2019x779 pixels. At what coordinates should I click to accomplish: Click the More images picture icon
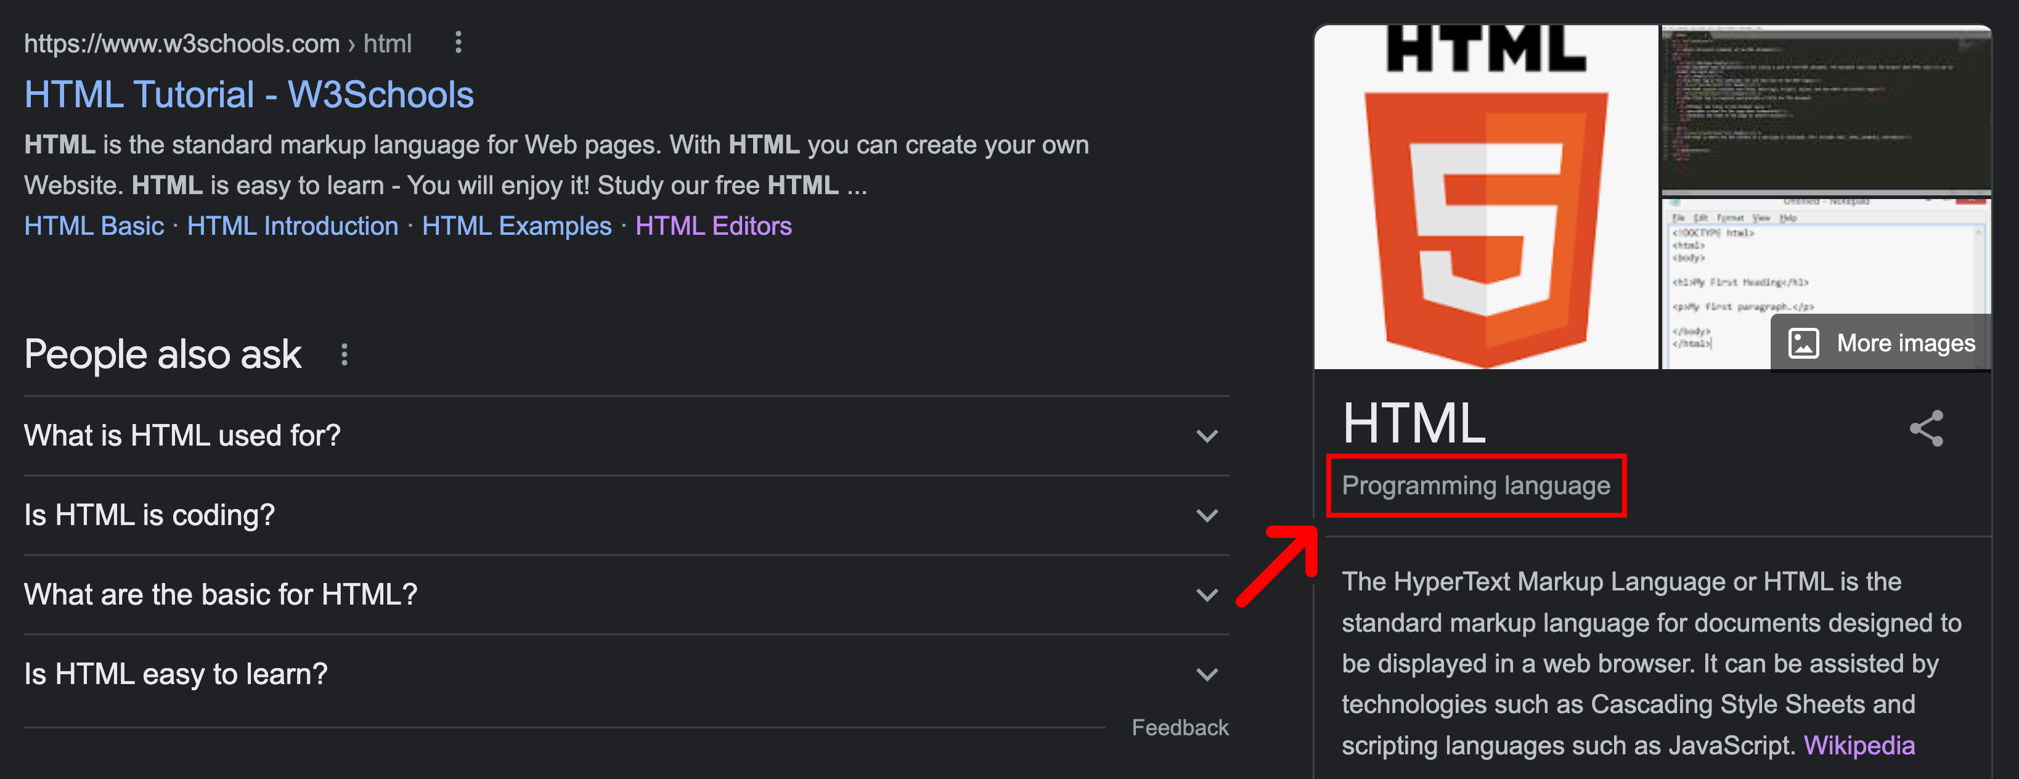pos(1803,343)
